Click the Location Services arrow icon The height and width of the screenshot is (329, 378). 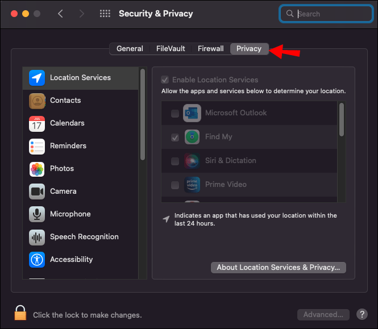(37, 78)
